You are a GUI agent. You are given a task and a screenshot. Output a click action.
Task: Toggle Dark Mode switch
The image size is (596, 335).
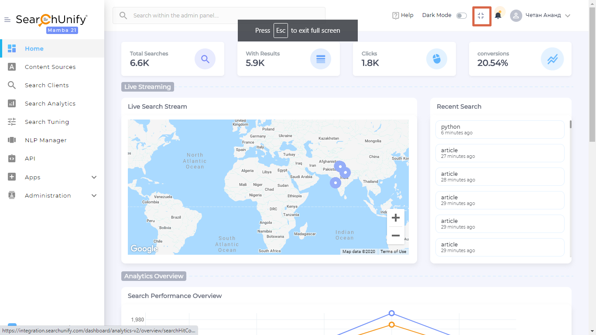[x=461, y=16]
